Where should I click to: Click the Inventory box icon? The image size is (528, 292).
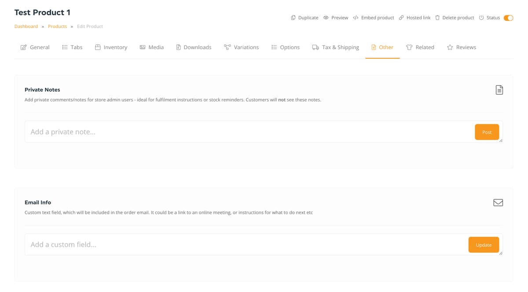98,47
